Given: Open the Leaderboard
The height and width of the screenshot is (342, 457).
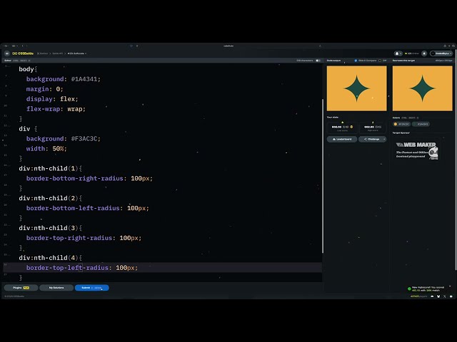Looking at the screenshot, I should [341, 139].
